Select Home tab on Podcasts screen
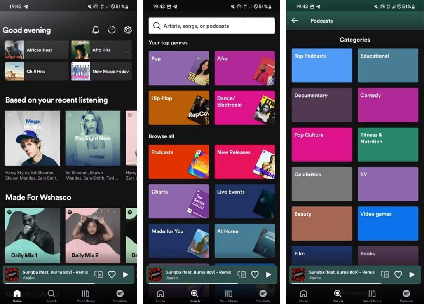 [x=304, y=295]
